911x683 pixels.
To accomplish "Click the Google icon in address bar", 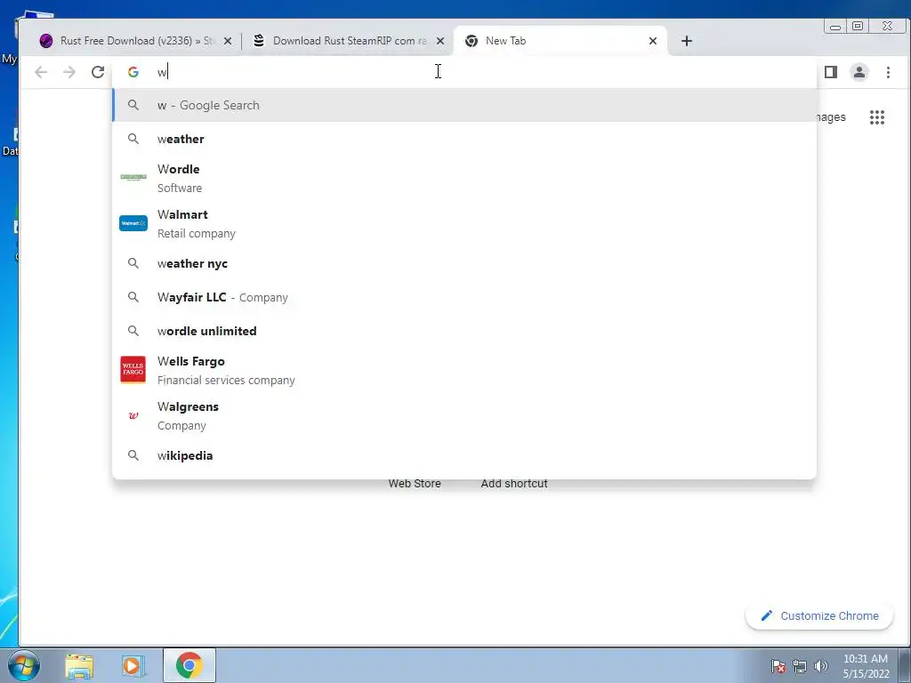I will pyautogui.click(x=133, y=72).
